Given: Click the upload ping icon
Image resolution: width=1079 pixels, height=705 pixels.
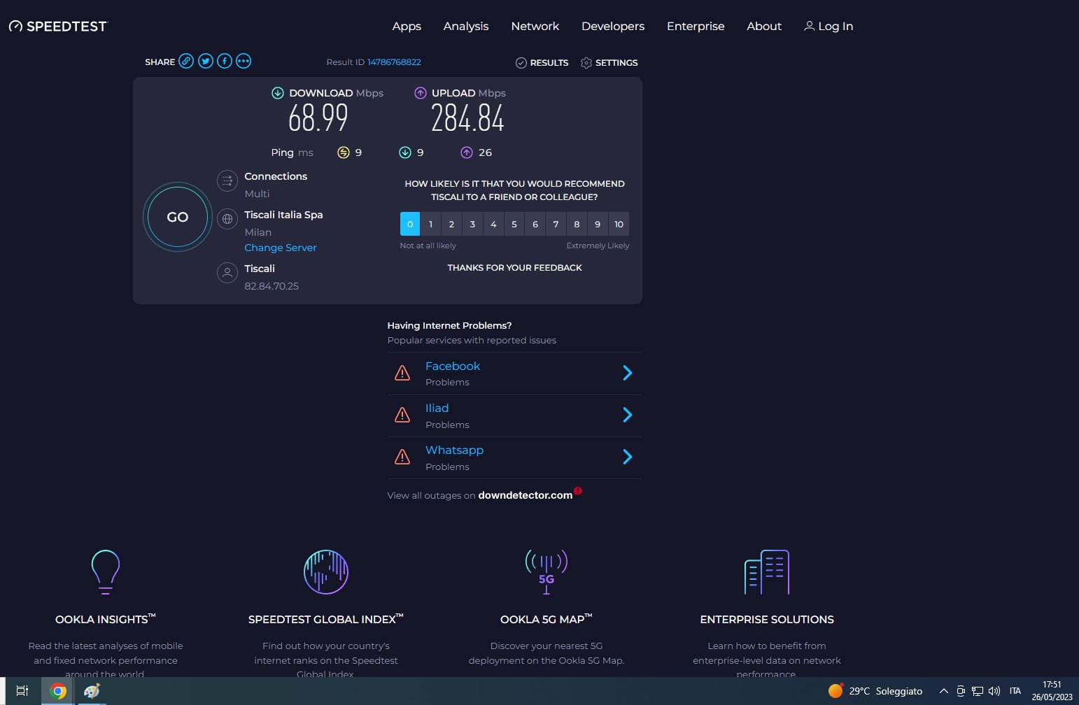Looking at the screenshot, I should [467, 152].
